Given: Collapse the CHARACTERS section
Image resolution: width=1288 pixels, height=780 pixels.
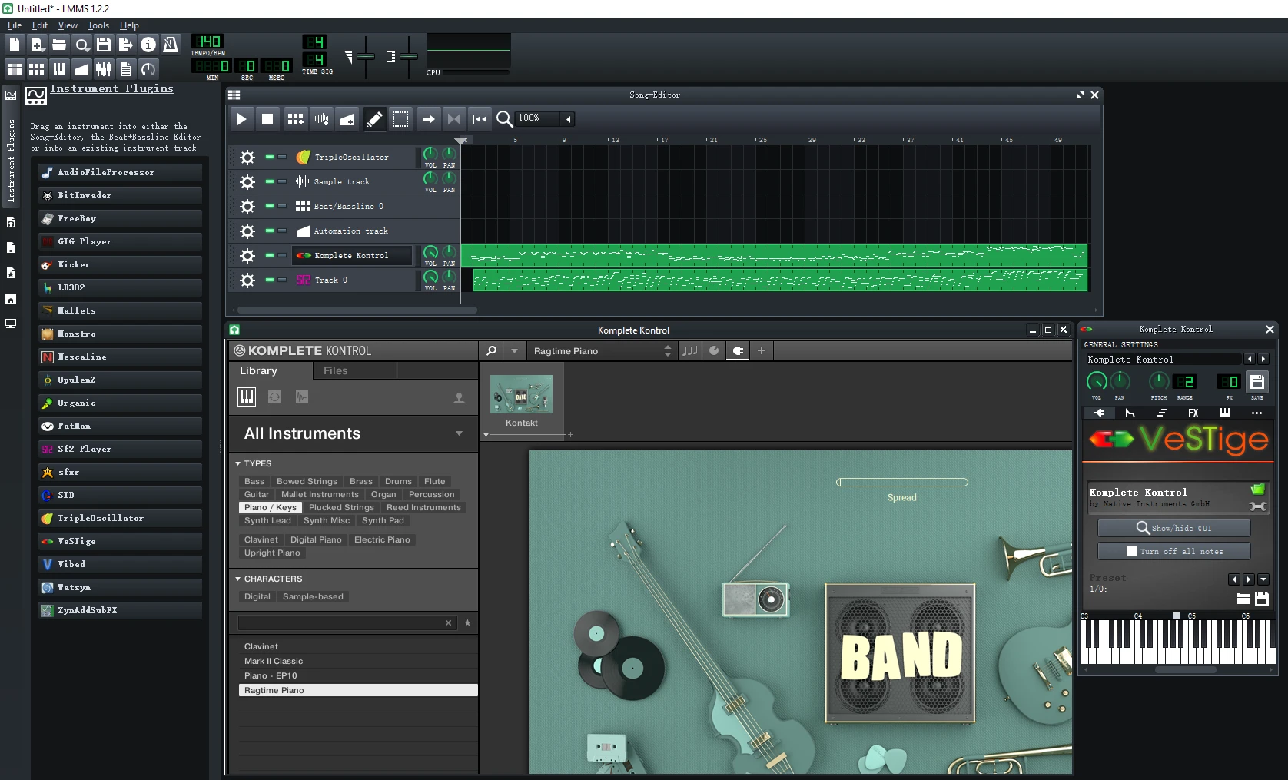Looking at the screenshot, I should (x=238, y=579).
